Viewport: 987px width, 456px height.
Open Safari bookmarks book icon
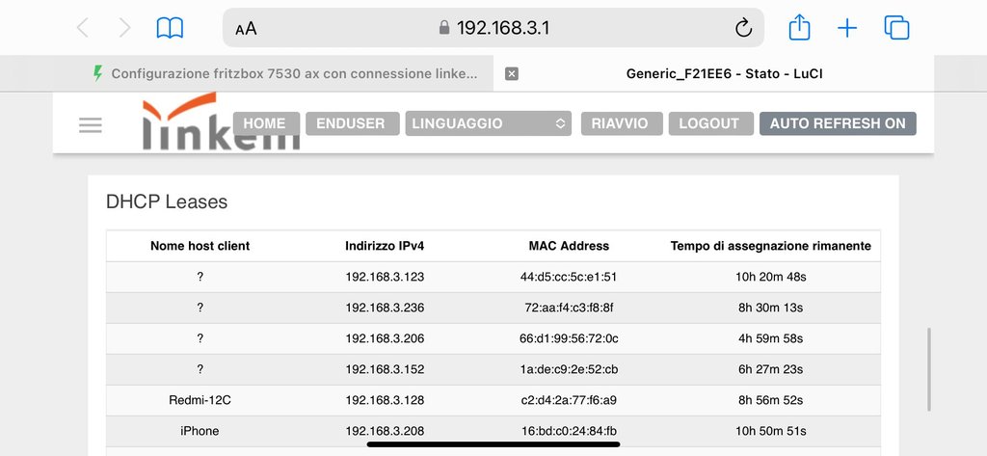coord(170,28)
